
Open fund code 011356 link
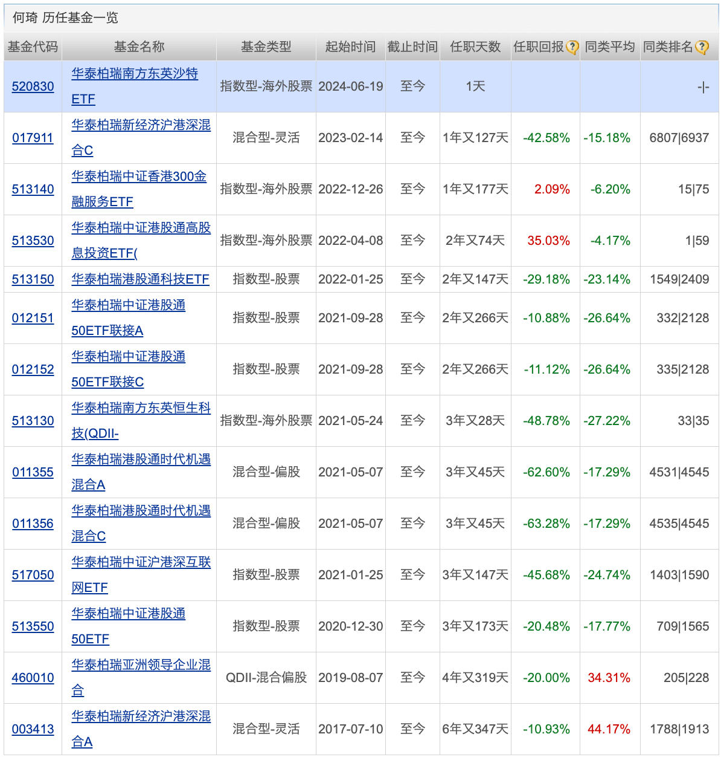33,524
